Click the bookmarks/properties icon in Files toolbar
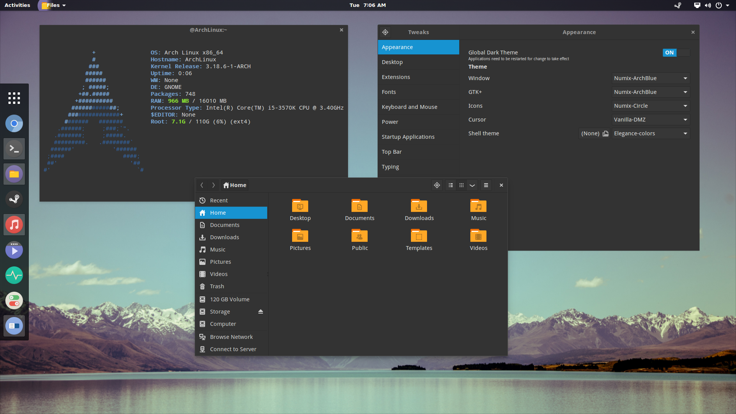Image resolution: width=736 pixels, height=414 pixels. click(x=485, y=185)
